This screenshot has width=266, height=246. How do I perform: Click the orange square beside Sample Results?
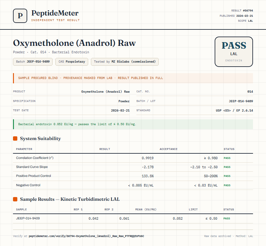point(15,199)
